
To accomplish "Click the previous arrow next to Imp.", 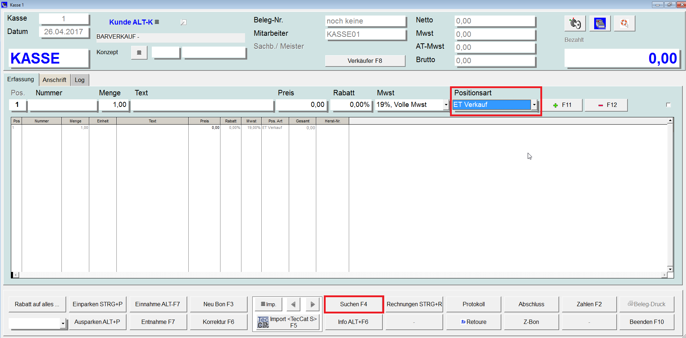I will pos(293,304).
